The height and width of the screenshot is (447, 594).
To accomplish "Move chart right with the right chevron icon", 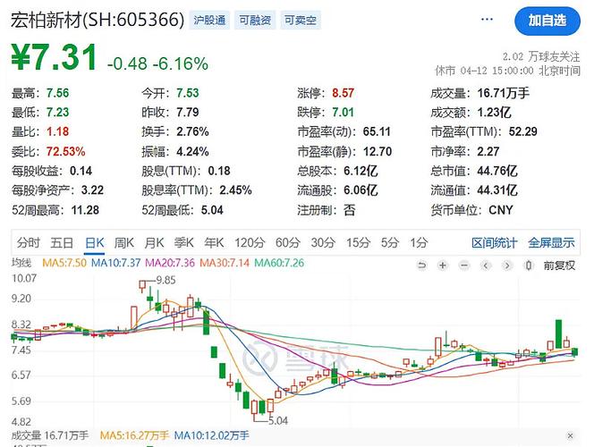I will coord(507,266).
